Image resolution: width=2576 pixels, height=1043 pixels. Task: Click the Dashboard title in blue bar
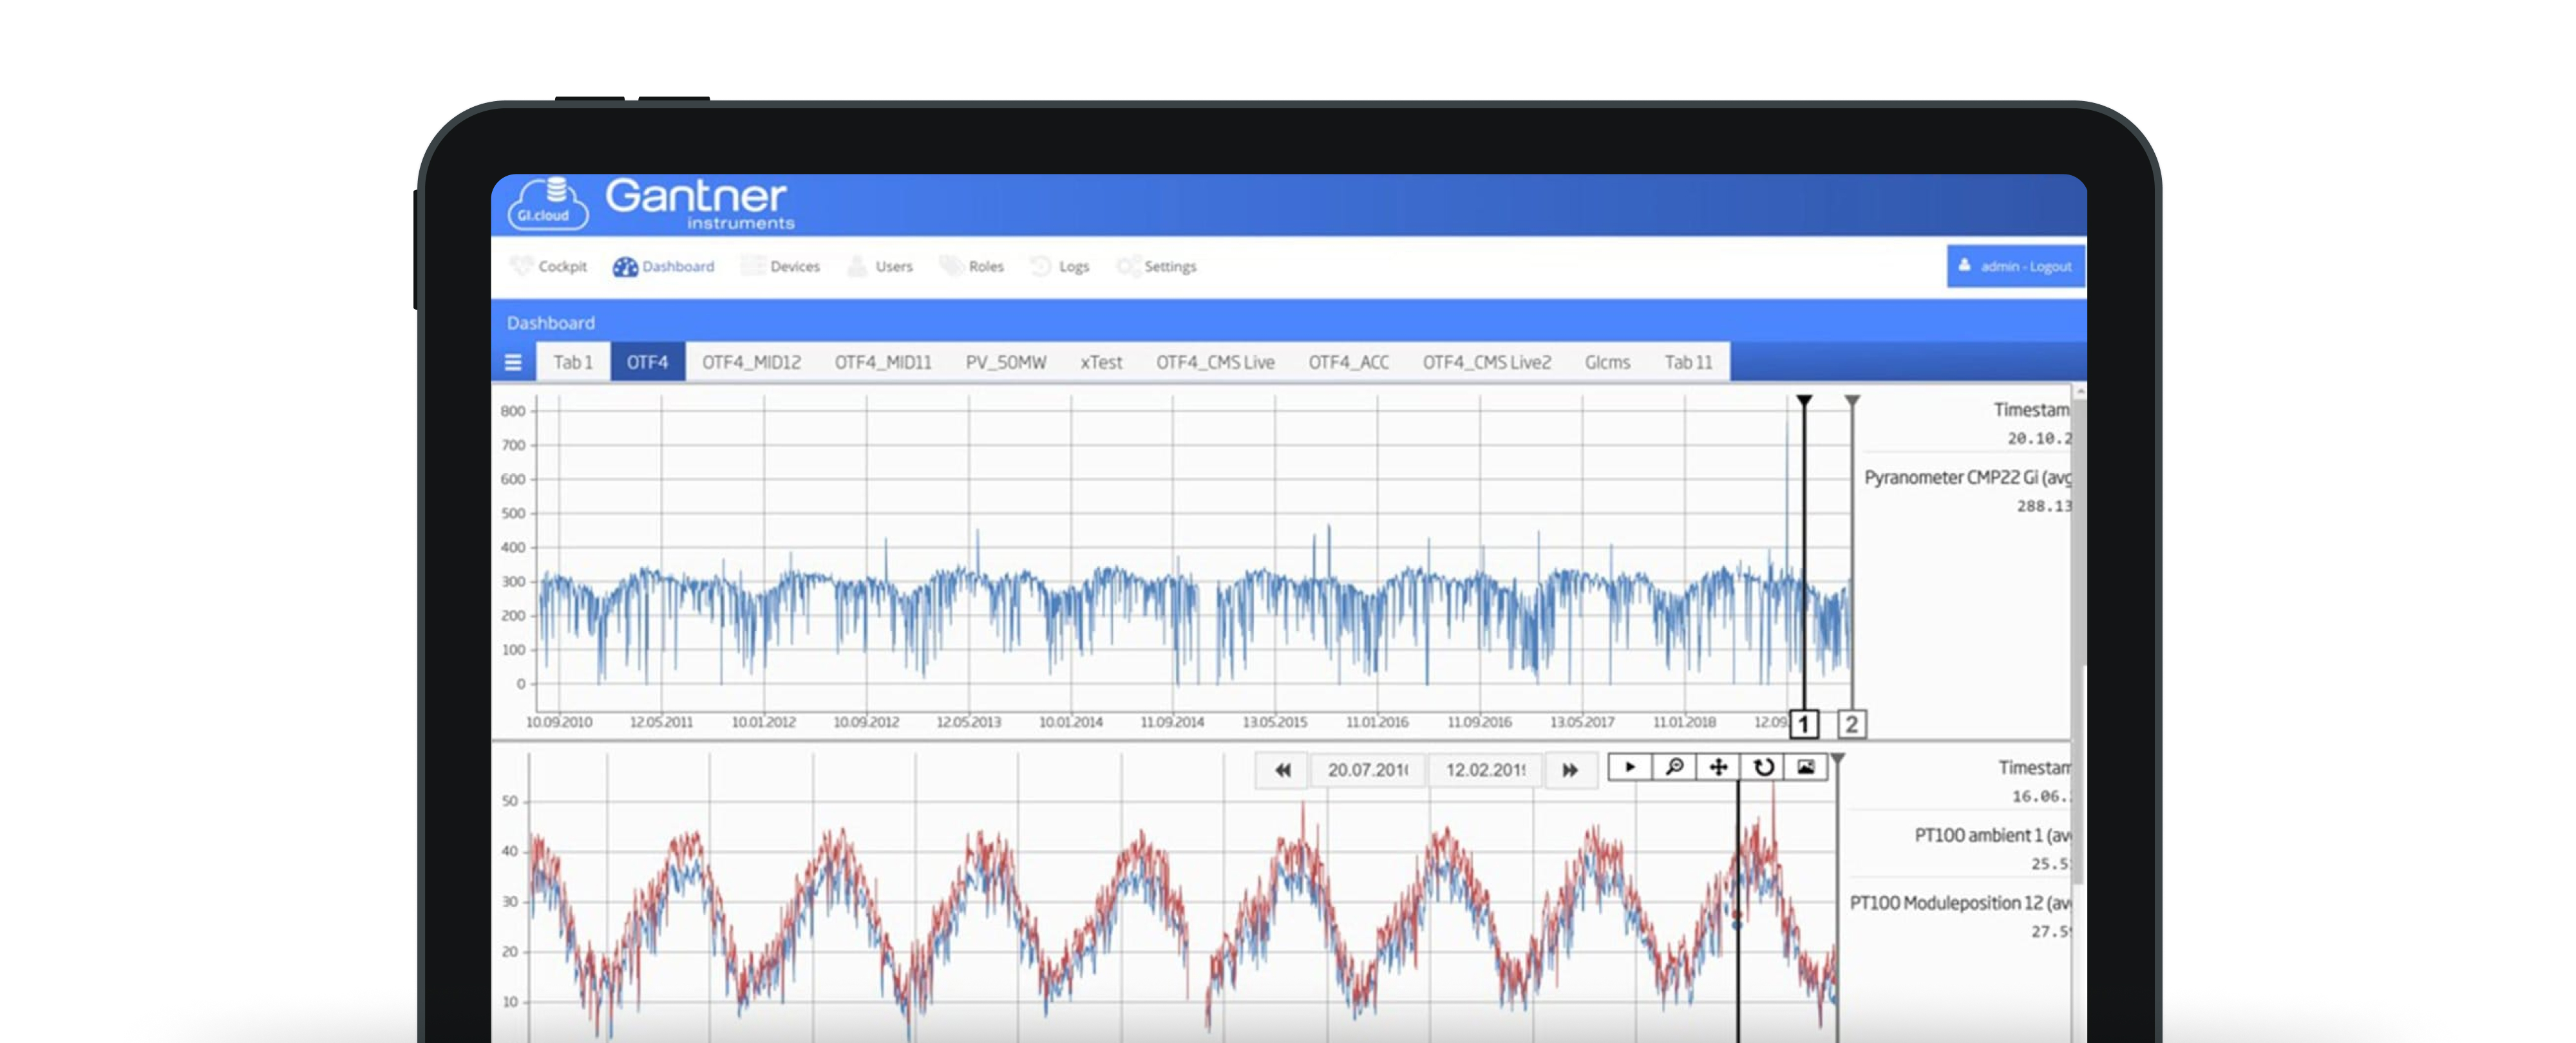pos(550,323)
